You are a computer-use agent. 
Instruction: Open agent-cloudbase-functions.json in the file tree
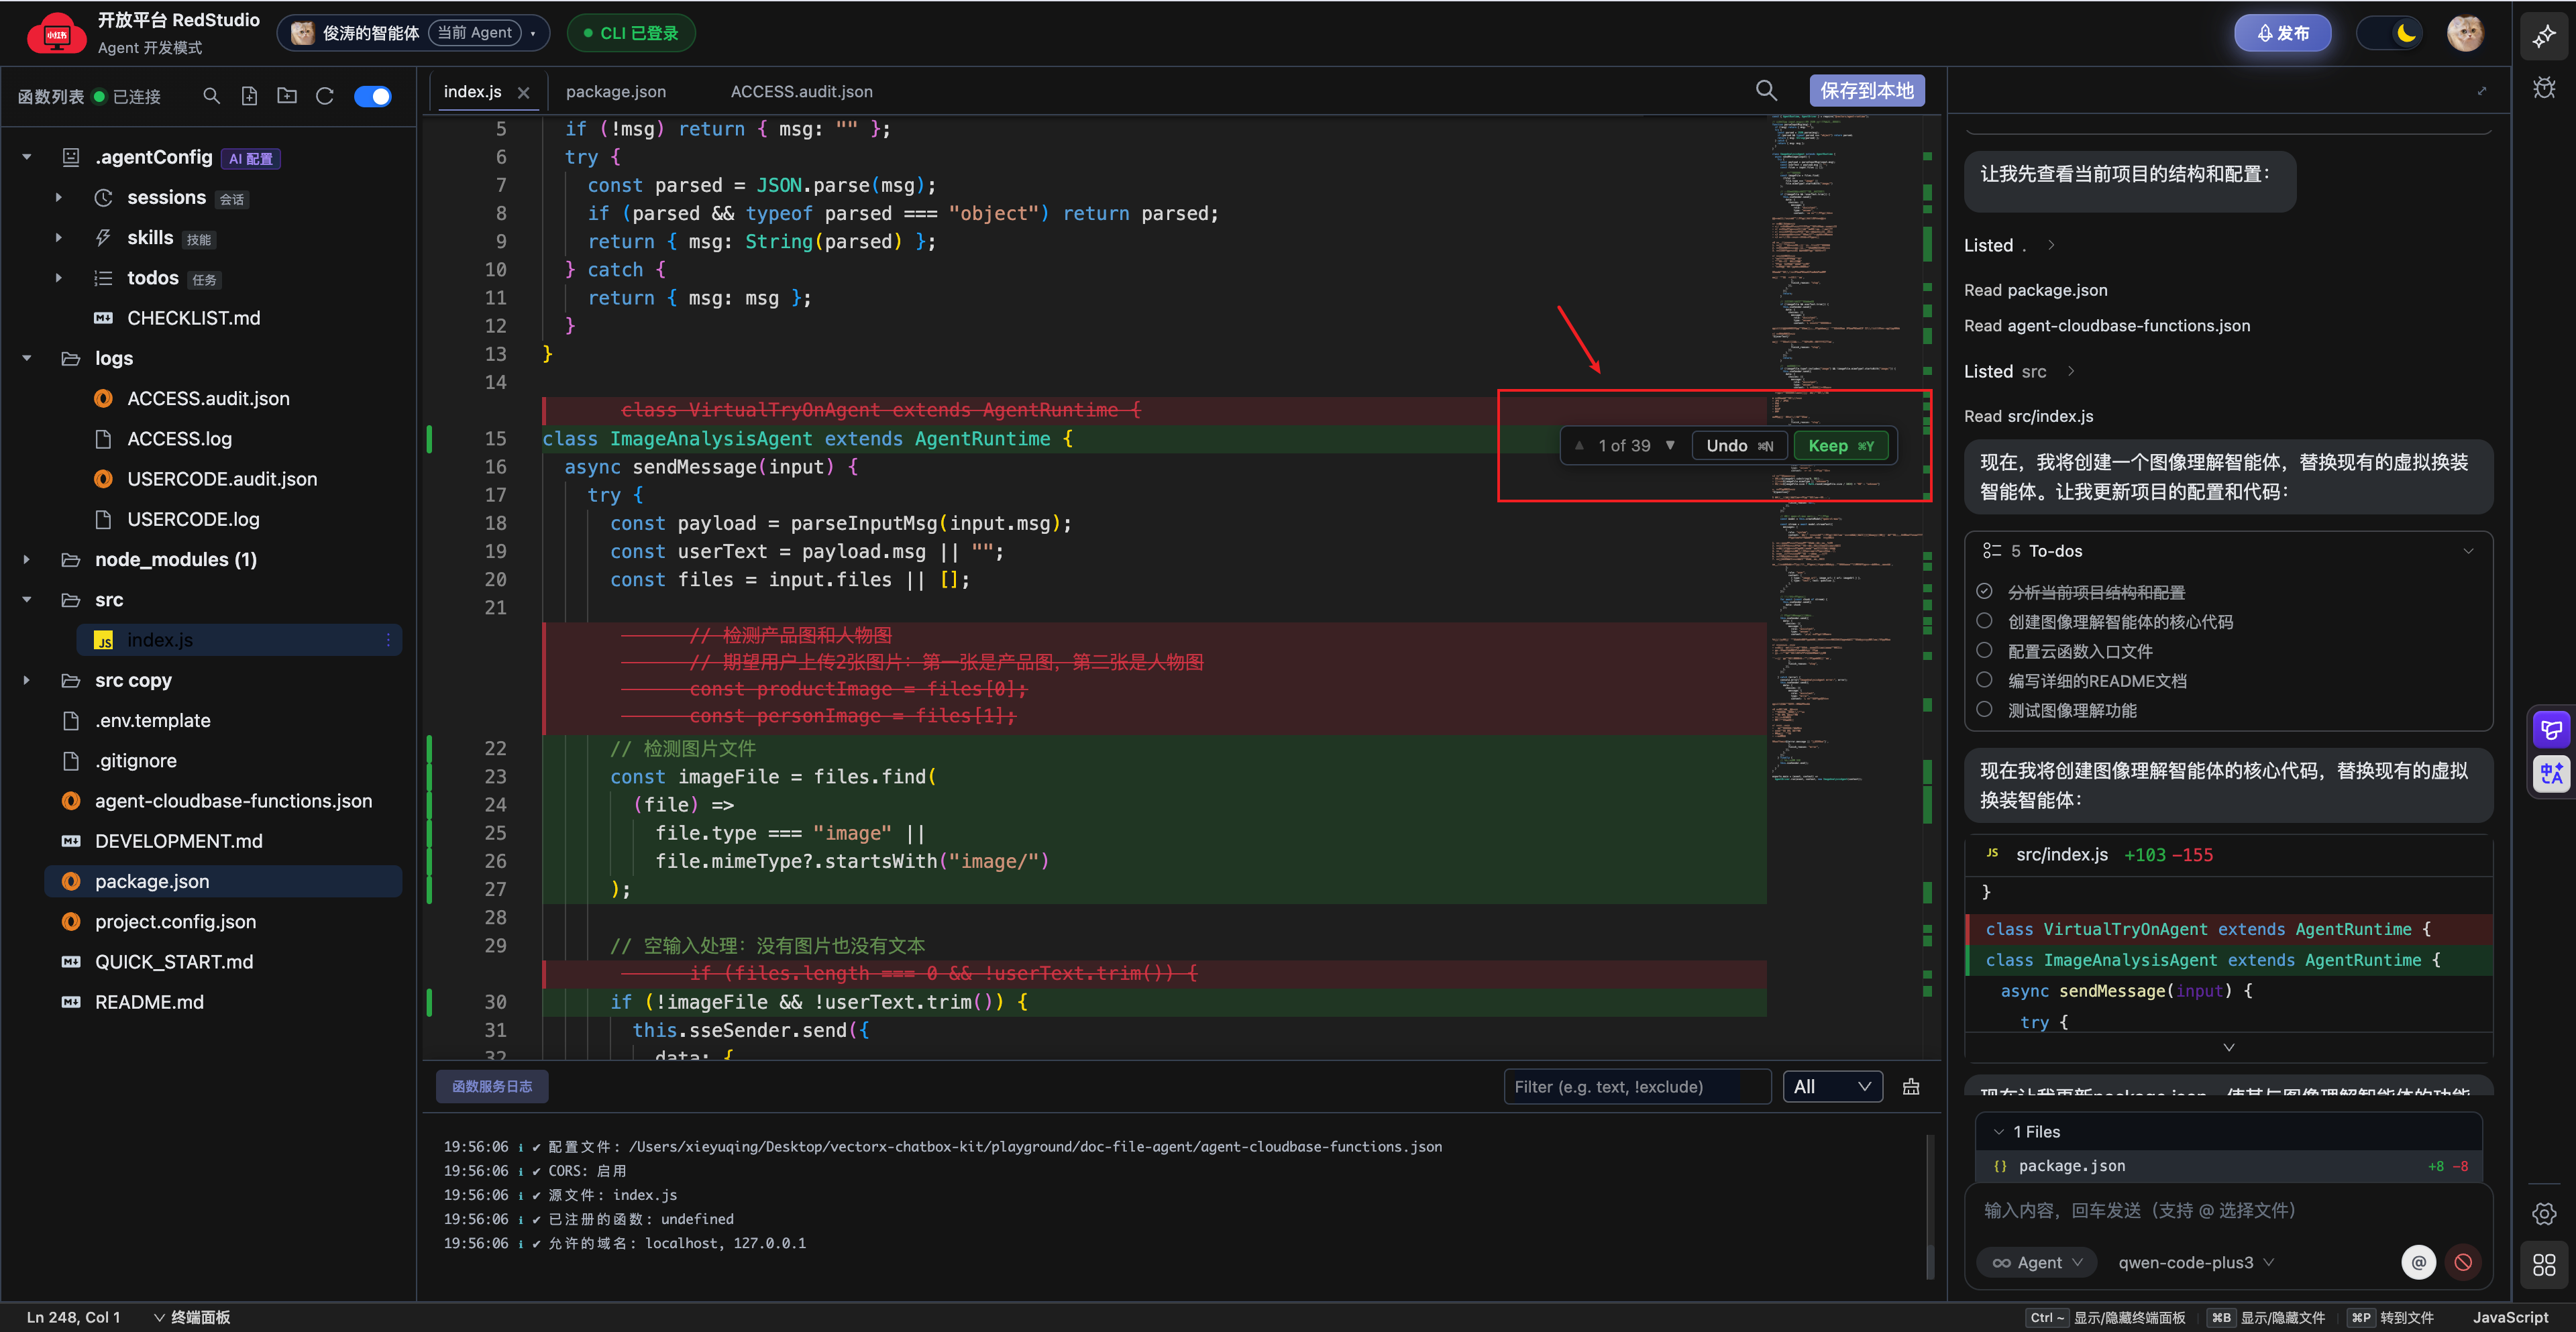coord(233,801)
